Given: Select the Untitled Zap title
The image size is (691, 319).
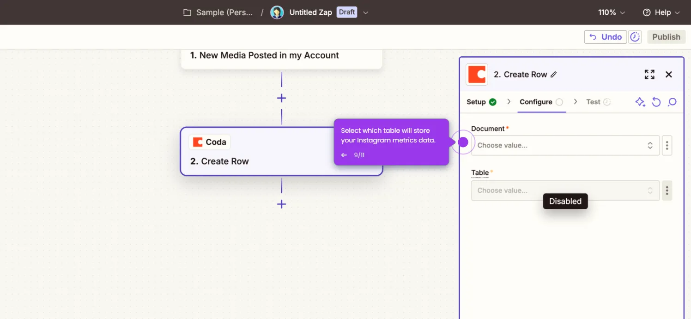Looking at the screenshot, I should (310, 12).
